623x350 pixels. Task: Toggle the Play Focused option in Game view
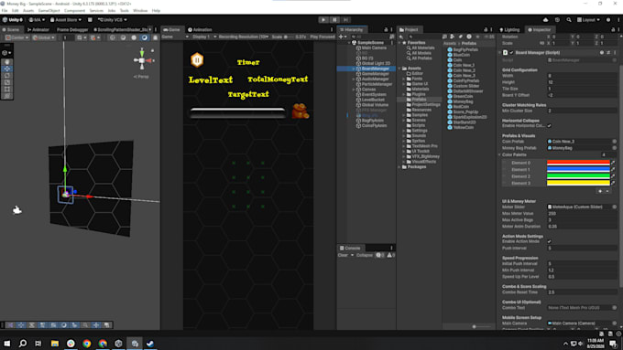pos(322,37)
